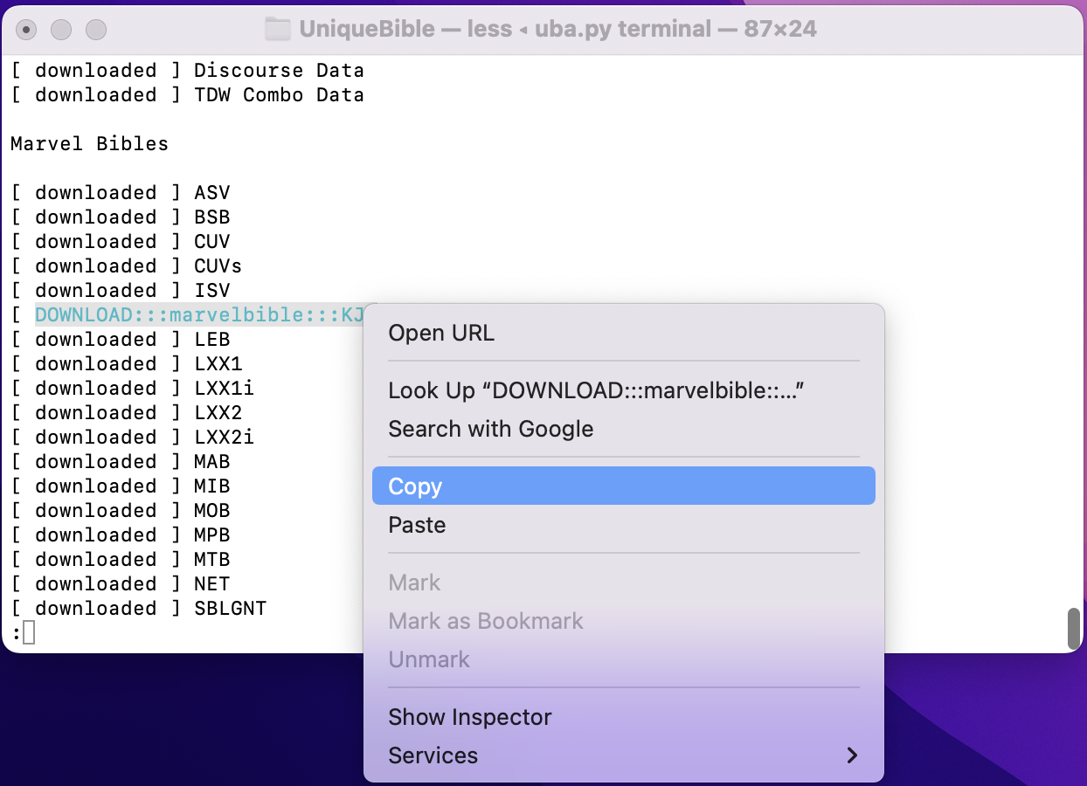The image size is (1087, 786).
Task: Open Show Inspector from the context menu
Action: [623, 717]
